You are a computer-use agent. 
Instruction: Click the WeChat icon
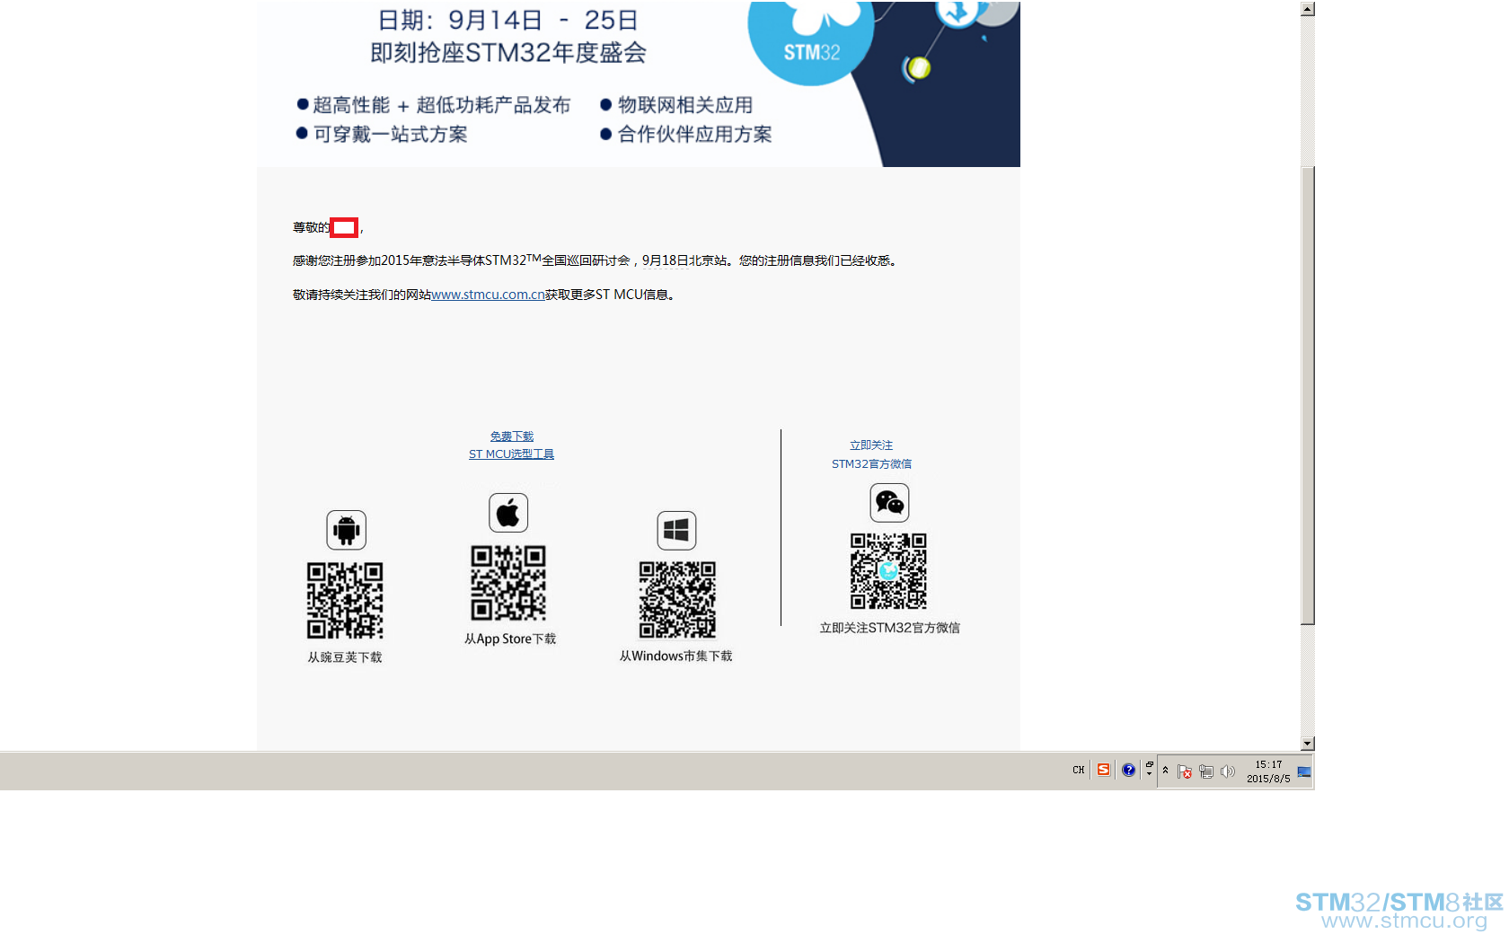point(889,503)
